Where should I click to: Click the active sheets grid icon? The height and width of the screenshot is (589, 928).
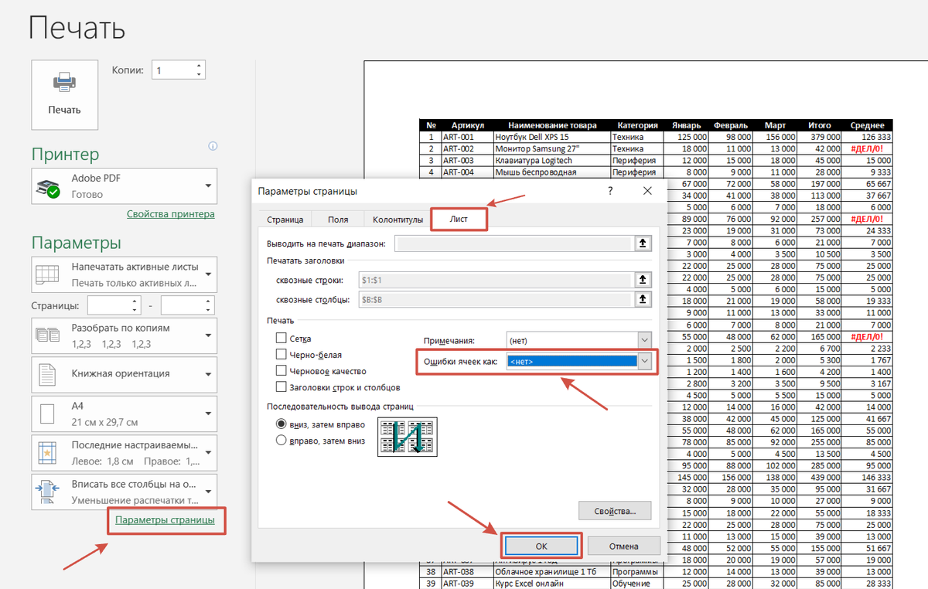click(48, 274)
